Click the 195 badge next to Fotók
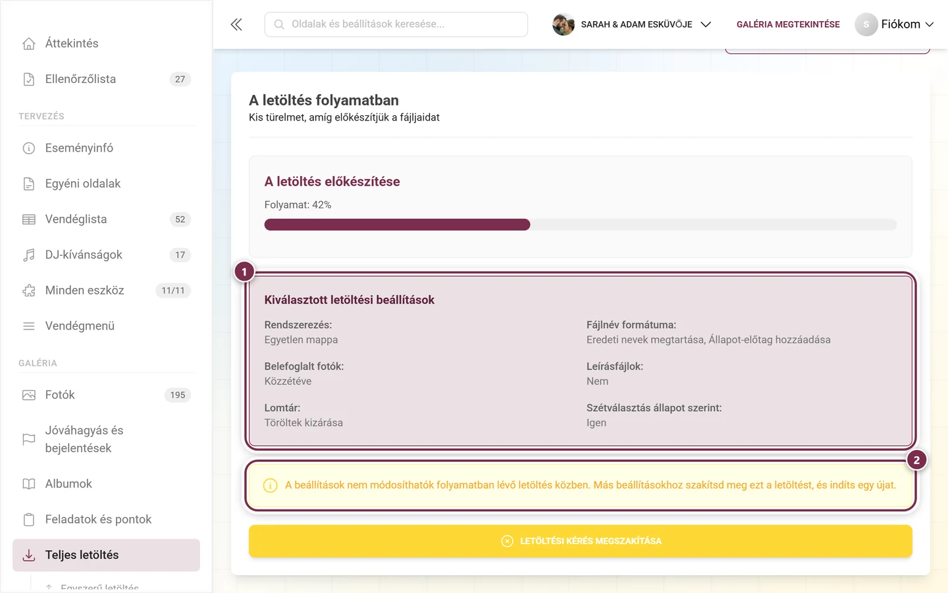This screenshot has height=593, width=948. click(178, 395)
